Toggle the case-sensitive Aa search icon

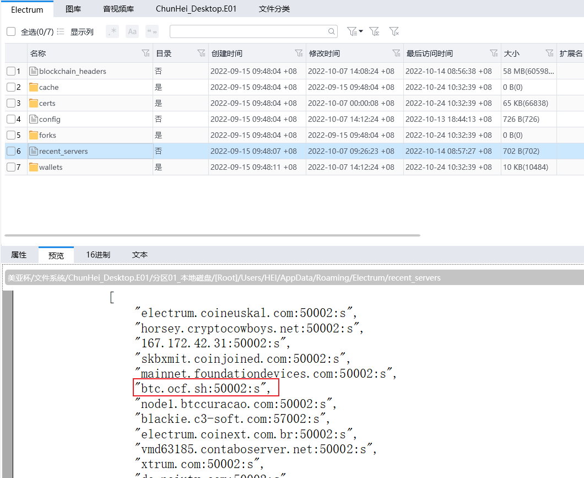tap(132, 32)
